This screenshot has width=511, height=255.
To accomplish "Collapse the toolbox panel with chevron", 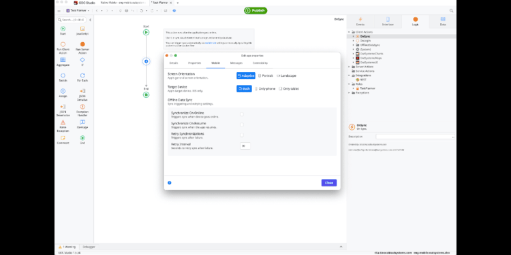I will click(x=90, y=20).
